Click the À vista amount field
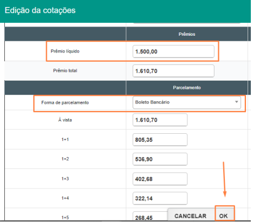The height and width of the screenshot is (222, 253). click(160, 120)
